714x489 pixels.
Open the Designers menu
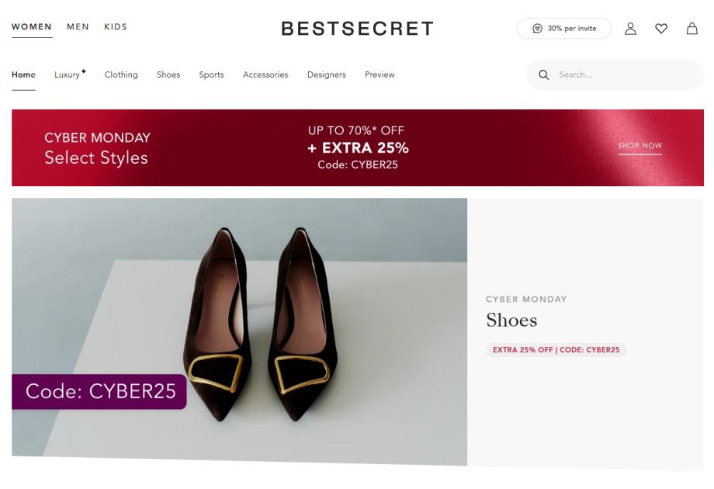(326, 75)
